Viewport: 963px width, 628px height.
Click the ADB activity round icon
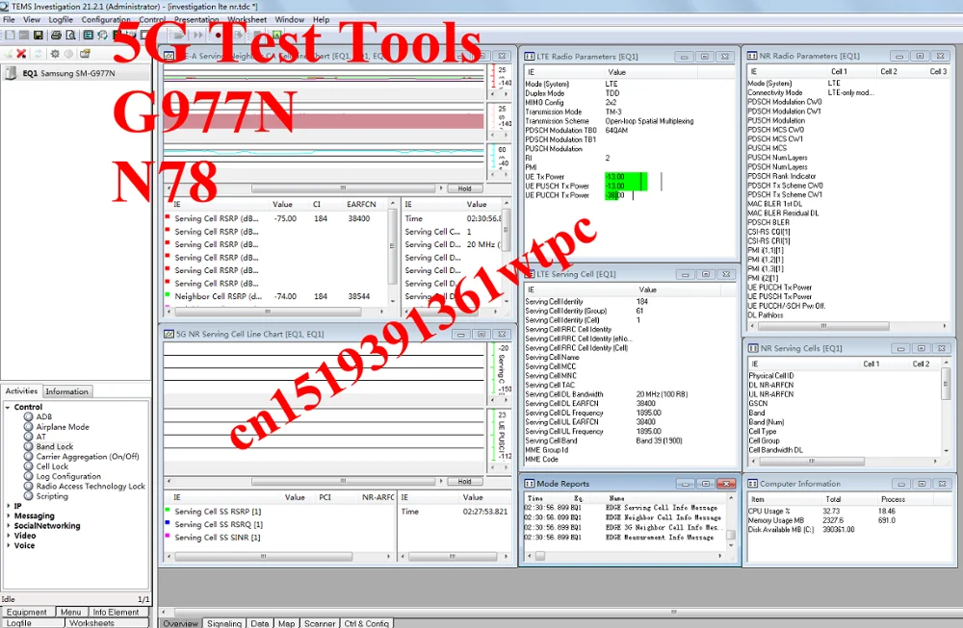28,416
